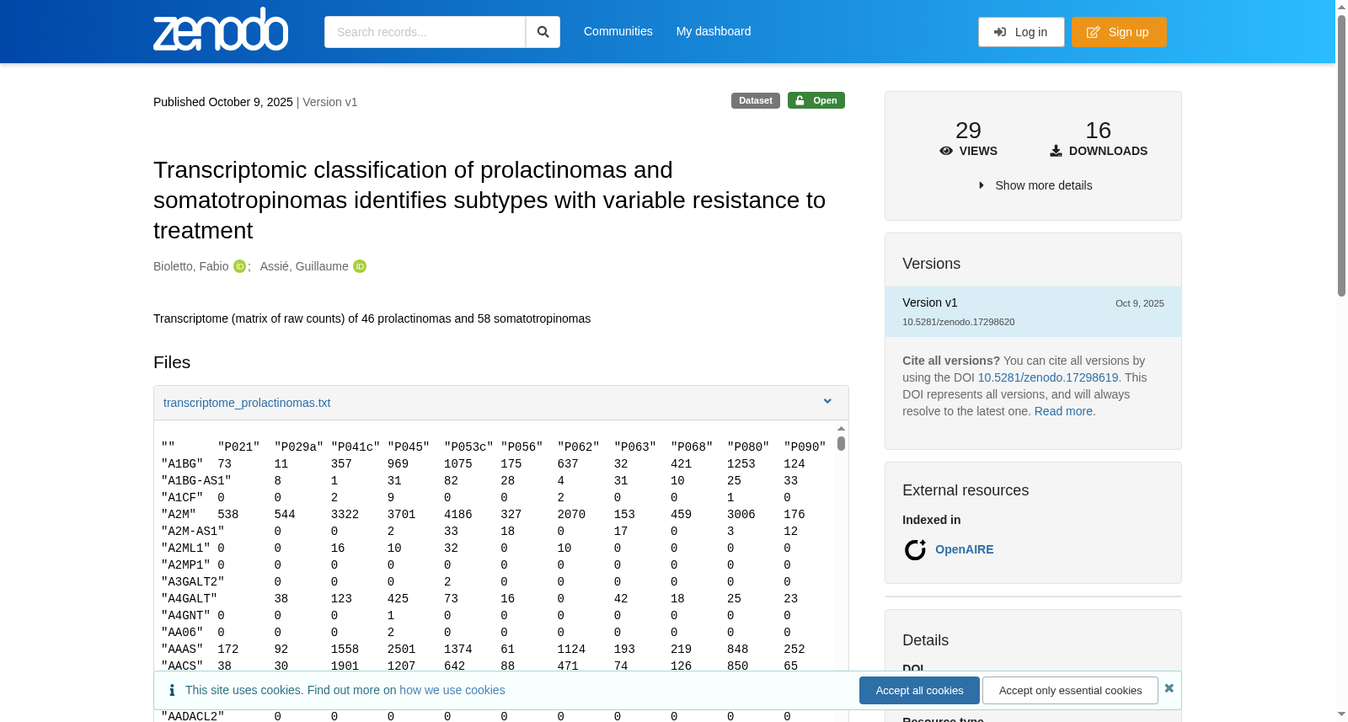Collapse the transcriptome_prolactinomas.txt file preview

[827, 402]
